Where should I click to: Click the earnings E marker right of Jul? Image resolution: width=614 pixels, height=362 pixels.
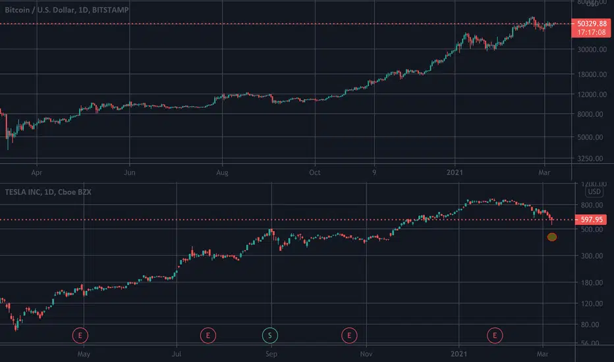208,336
